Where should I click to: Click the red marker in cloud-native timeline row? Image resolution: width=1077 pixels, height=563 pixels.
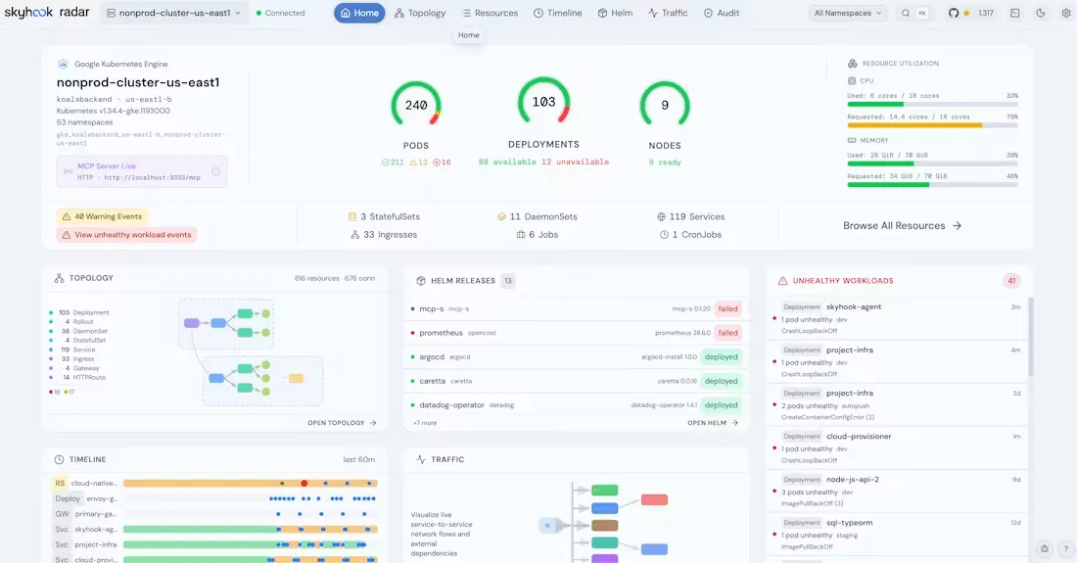click(304, 484)
